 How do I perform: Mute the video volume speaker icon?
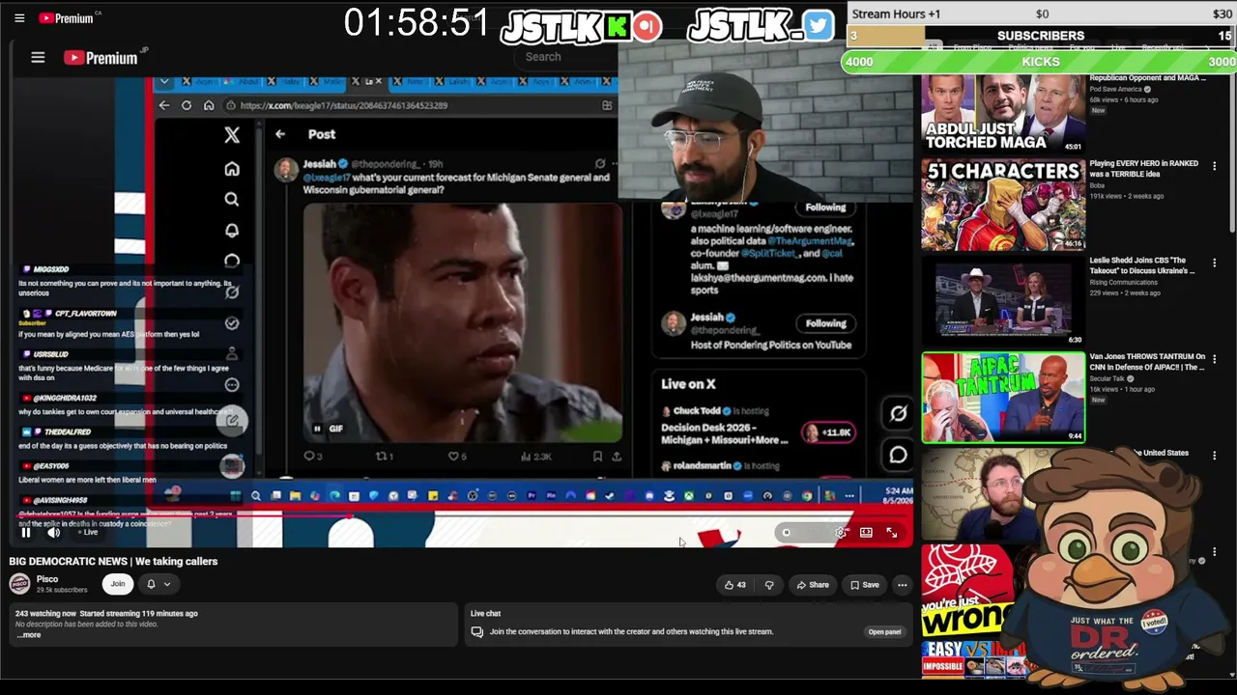tap(54, 533)
